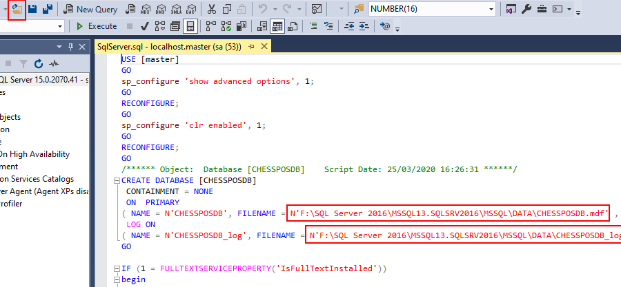
Task: Switch to Results to Text
Action: 262,26
